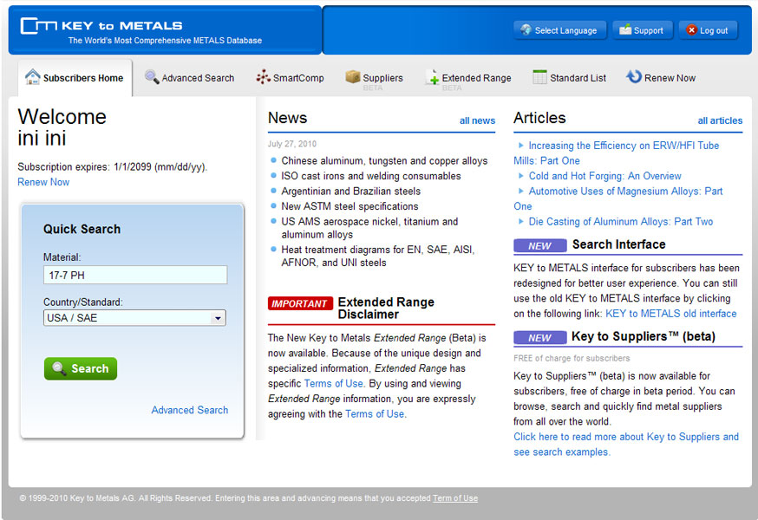Click the Key to Metals logo icon
The image size is (758, 520).
tap(38, 26)
